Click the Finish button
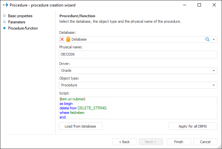The width and height of the screenshot is (222, 149). tap(179, 142)
